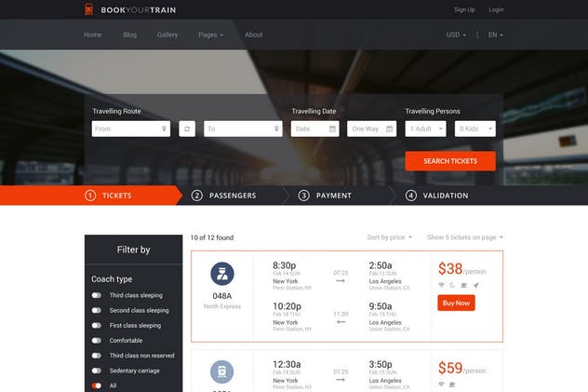Open the 1 Adult passenger dropdown
588x392 pixels.
(x=425, y=128)
